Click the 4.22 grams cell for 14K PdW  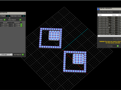114,34
